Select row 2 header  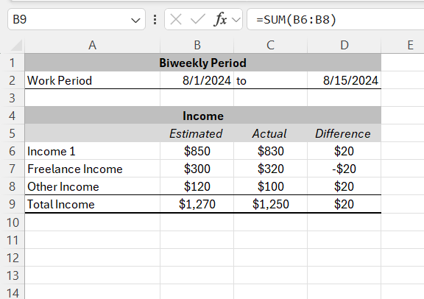click(x=13, y=80)
